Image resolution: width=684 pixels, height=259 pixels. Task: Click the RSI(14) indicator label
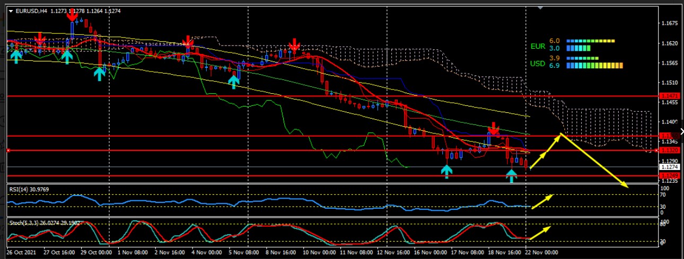(x=27, y=189)
